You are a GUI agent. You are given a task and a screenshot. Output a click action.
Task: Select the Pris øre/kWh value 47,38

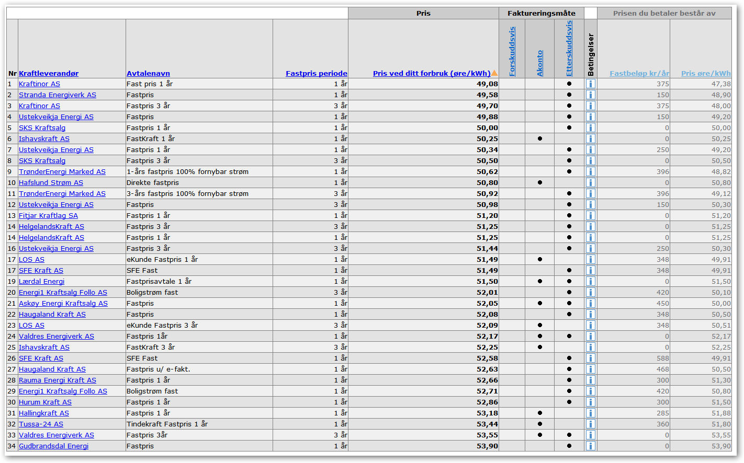[x=721, y=84]
